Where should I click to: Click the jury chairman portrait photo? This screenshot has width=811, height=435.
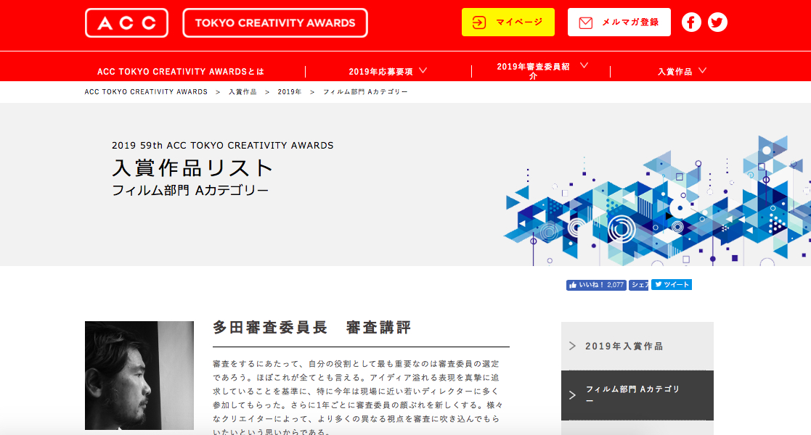[x=139, y=376]
